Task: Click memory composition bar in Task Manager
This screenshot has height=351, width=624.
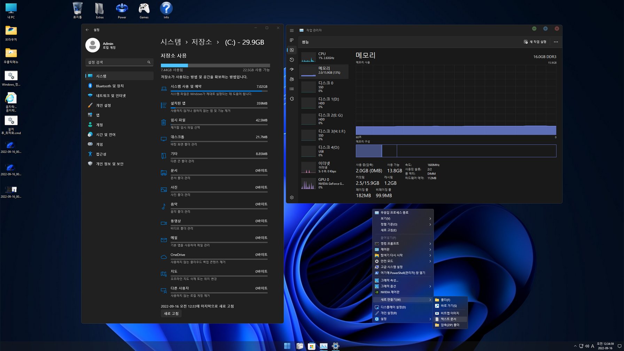Action: 456,151
